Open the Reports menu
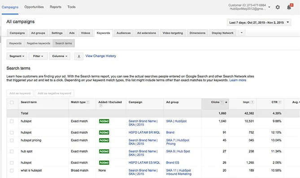 point(56,7)
